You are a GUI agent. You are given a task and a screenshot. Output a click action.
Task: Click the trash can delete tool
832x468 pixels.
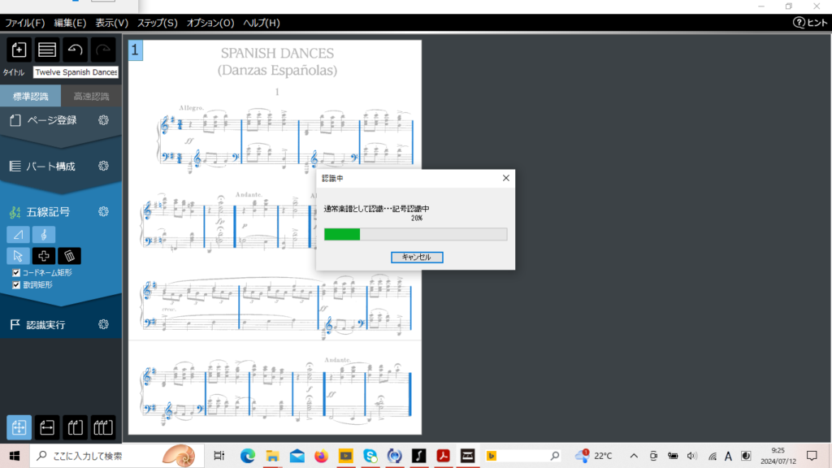tap(70, 256)
